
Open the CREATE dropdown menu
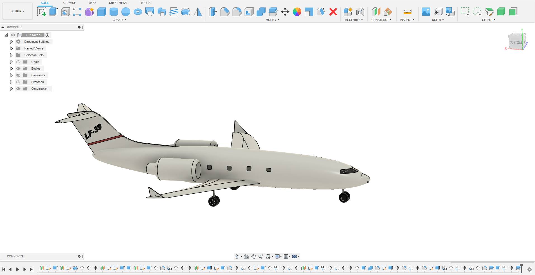tap(119, 20)
